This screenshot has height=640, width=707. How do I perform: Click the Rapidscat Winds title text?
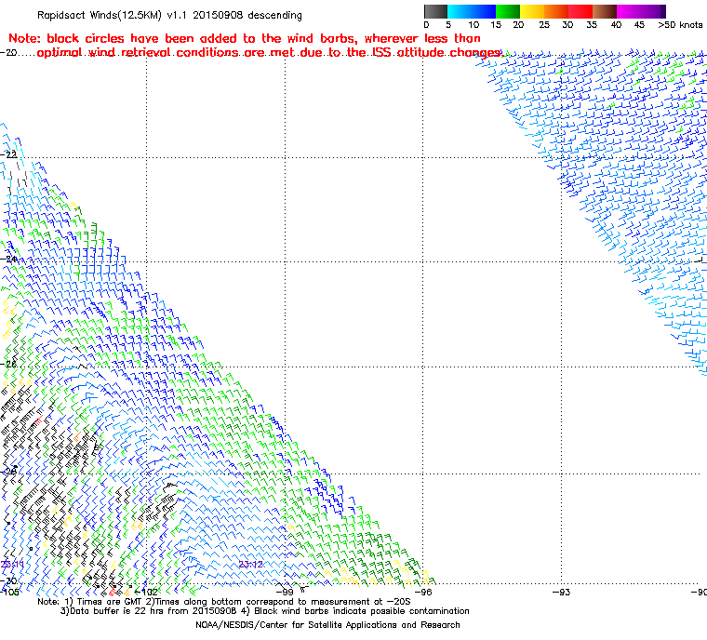point(169,15)
